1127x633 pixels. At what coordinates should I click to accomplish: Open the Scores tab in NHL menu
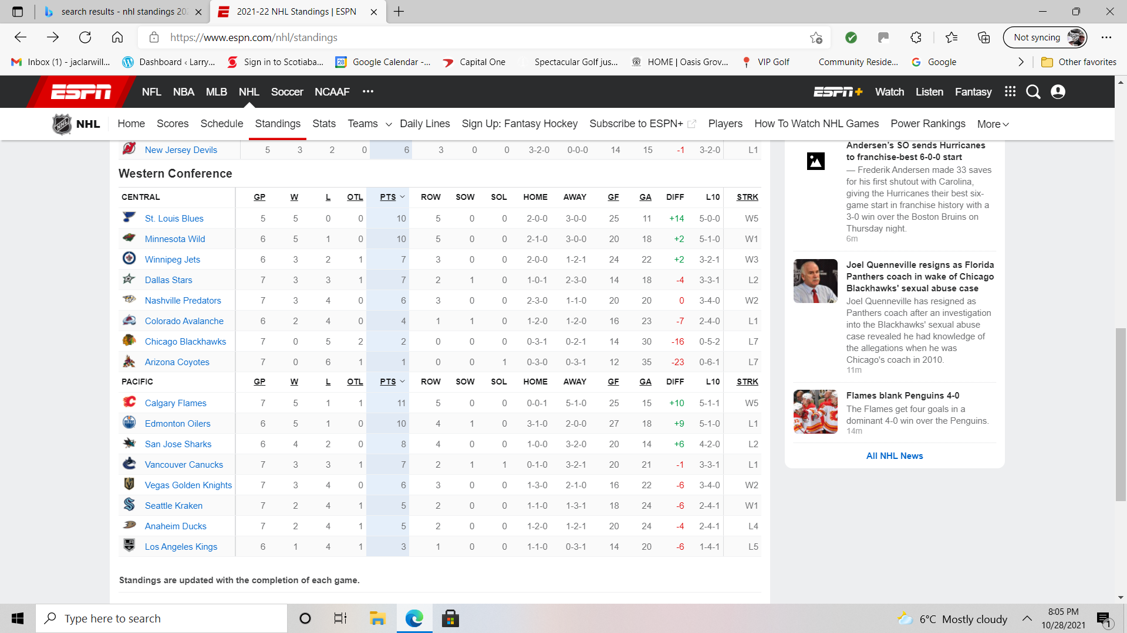click(x=173, y=124)
